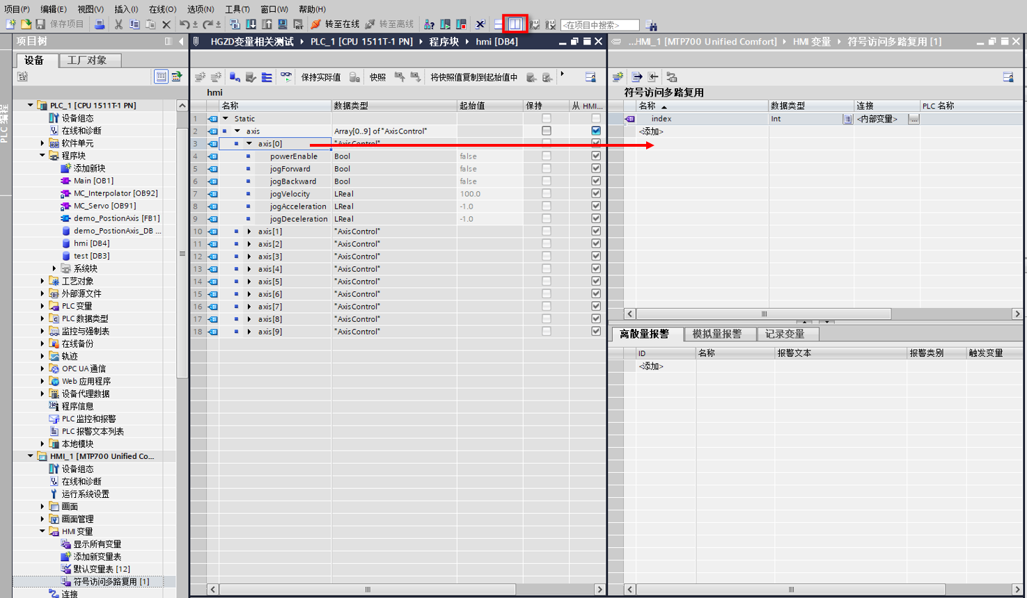Expand the axis[1] array element
The width and height of the screenshot is (1027, 598).
coord(249,232)
